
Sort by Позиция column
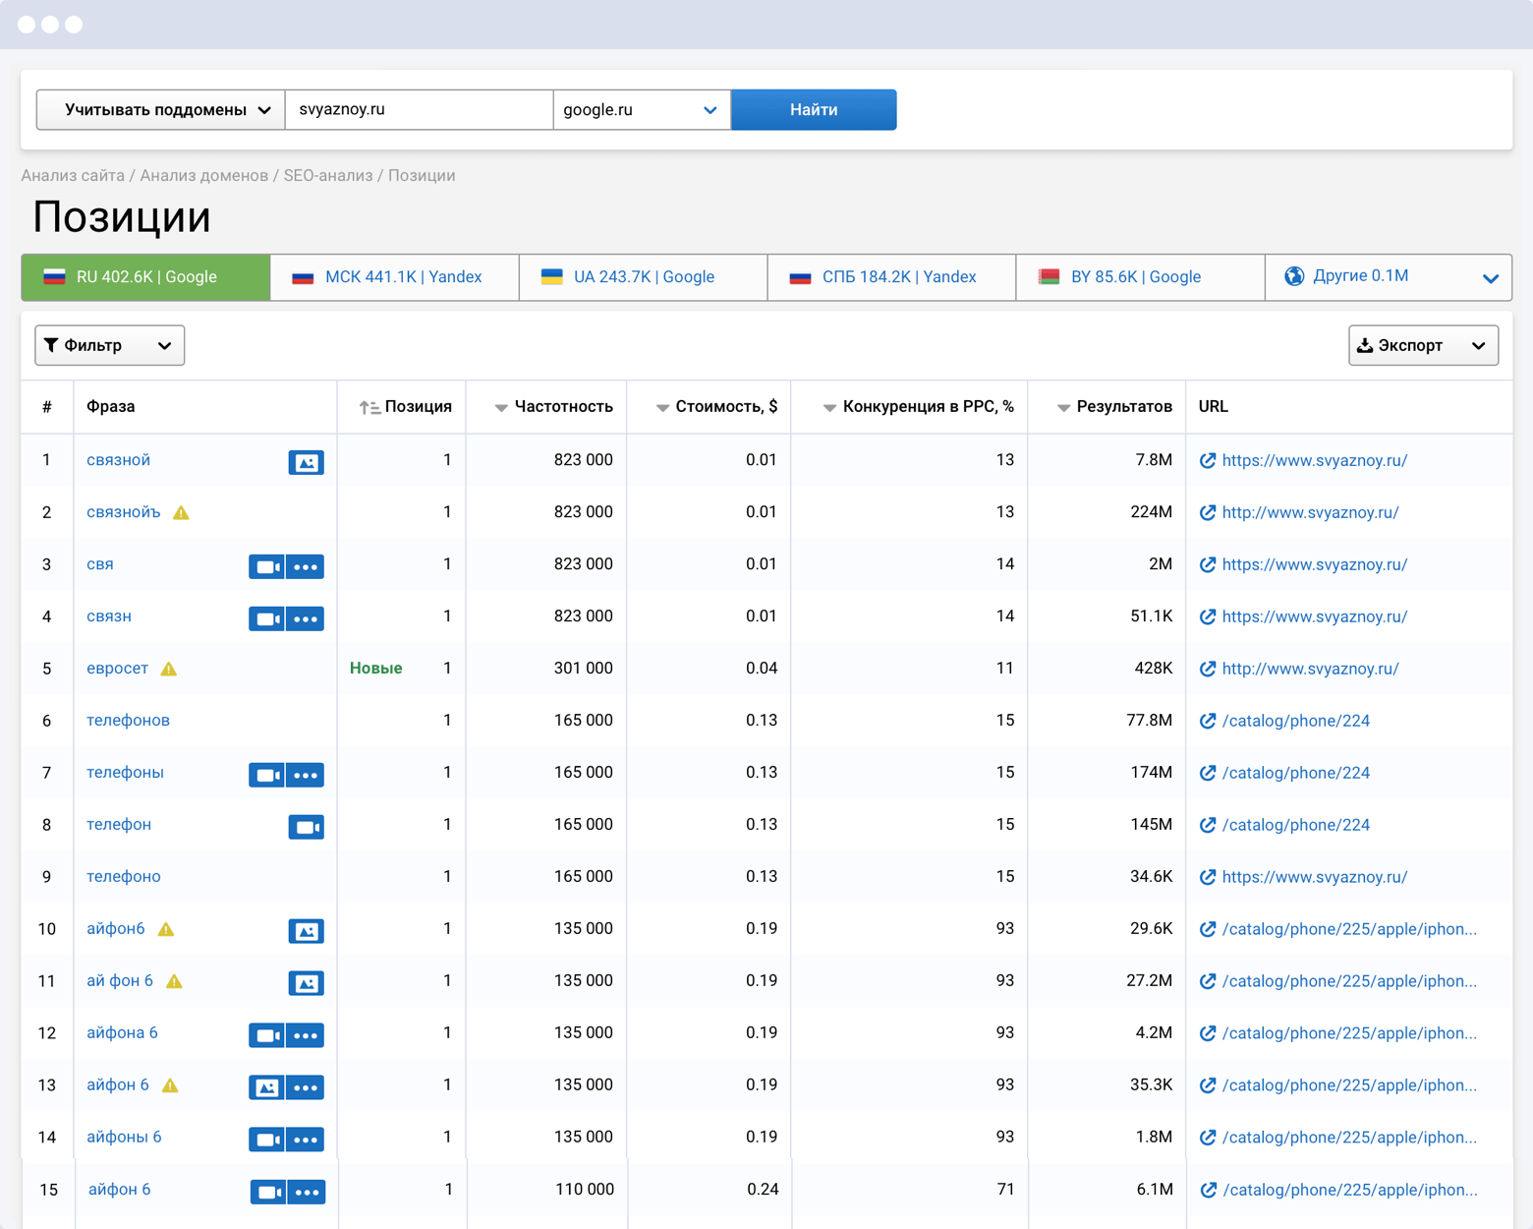pyautogui.click(x=405, y=406)
